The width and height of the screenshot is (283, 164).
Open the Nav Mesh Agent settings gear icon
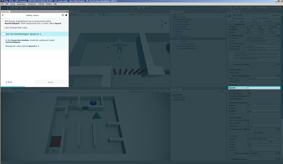279,76
